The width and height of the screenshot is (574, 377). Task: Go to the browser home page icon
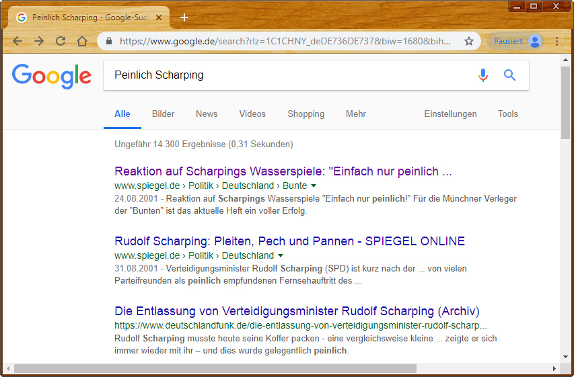(x=82, y=41)
